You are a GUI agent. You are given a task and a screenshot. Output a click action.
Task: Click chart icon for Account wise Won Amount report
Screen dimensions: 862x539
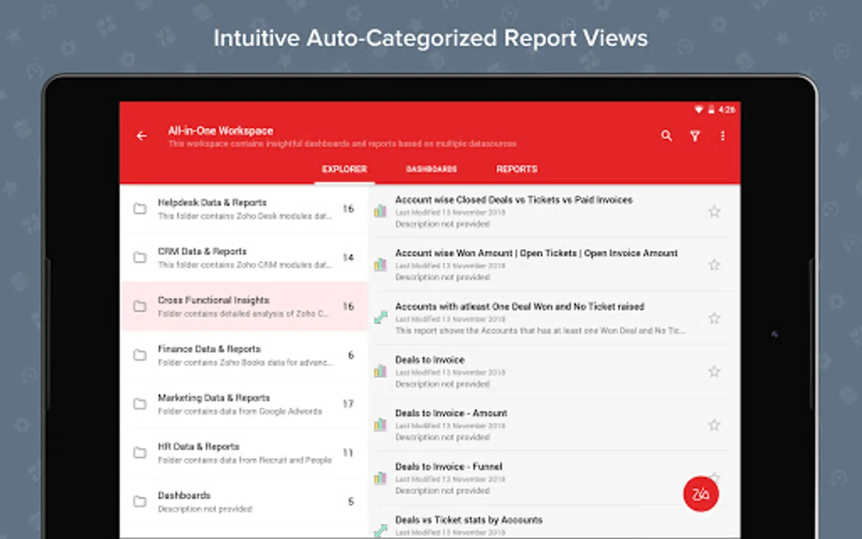coord(381,264)
